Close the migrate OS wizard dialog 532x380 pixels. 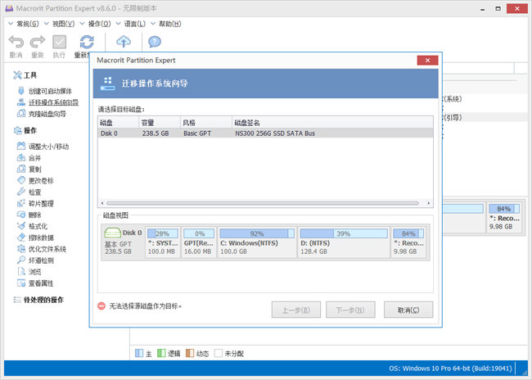[x=426, y=60]
